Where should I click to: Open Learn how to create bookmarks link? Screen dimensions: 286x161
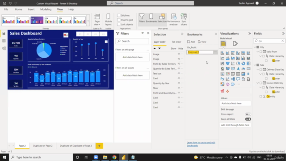(201, 144)
